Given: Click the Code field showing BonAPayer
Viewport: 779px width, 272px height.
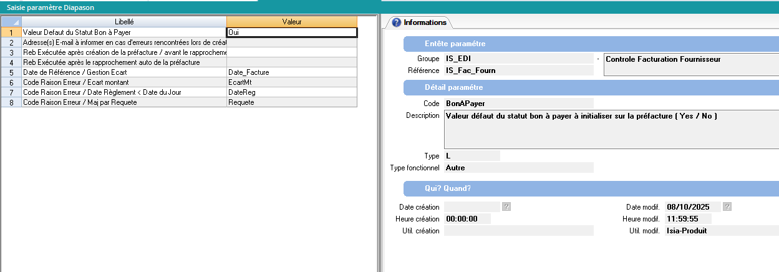Looking at the screenshot, I should (x=518, y=103).
